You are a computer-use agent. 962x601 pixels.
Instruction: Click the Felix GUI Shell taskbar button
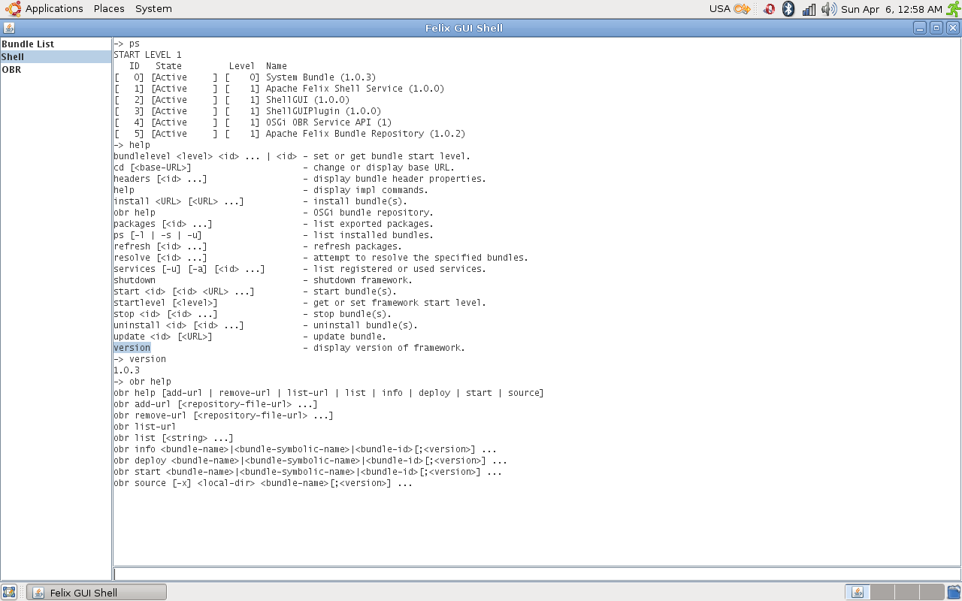click(96, 593)
